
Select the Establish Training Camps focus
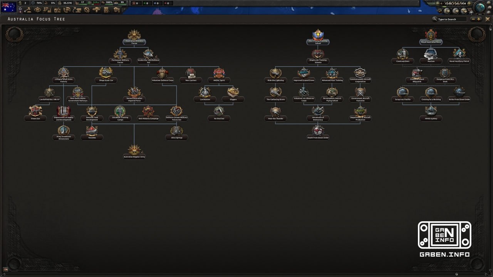tap(120, 113)
